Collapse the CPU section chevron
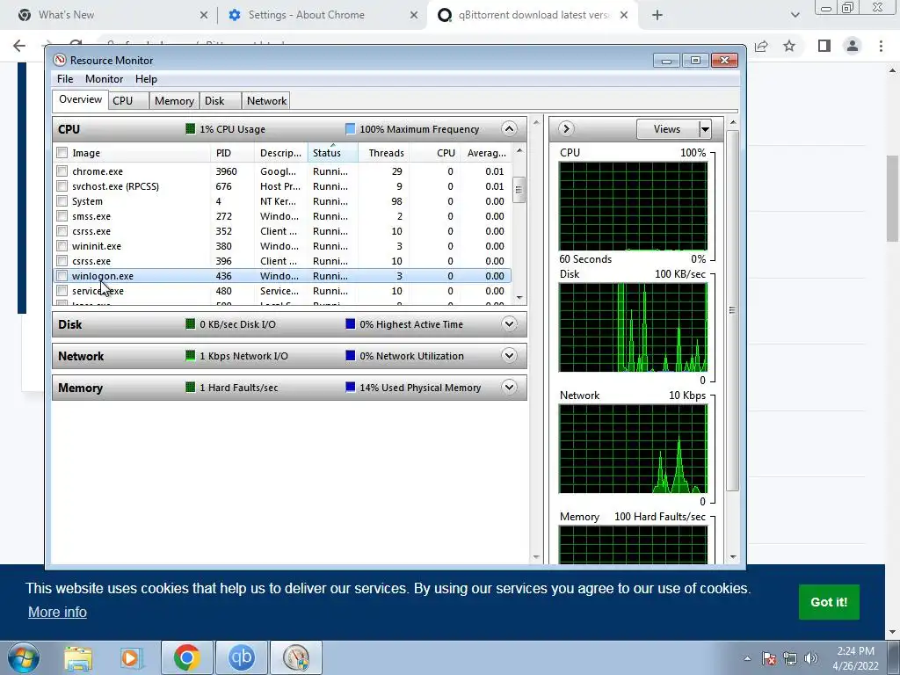Screen dimensions: 900x675 [509, 128]
